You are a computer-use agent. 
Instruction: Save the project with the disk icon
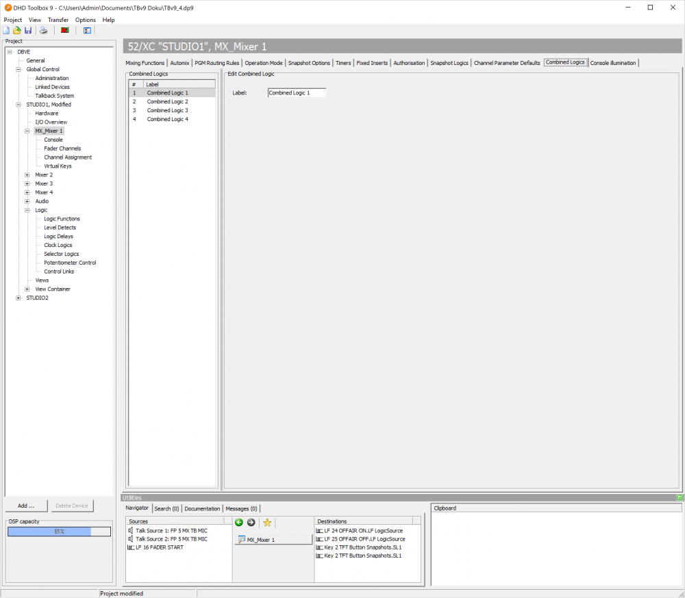(x=27, y=30)
